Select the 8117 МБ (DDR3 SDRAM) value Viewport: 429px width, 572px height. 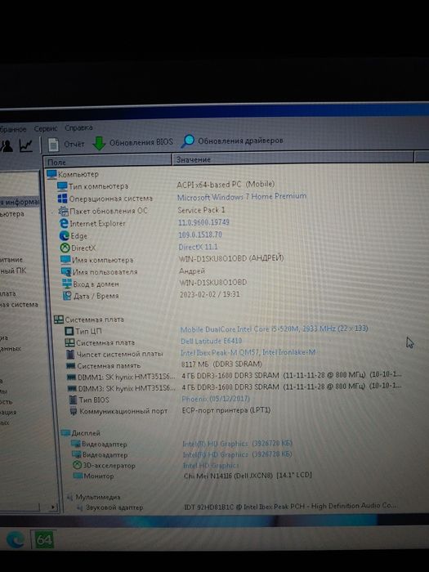[221, 364]
